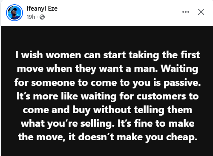Visit the Ifeanyi Eze profile name link
The height and width of the screenshot is (156, 213).
coord(42,9)
